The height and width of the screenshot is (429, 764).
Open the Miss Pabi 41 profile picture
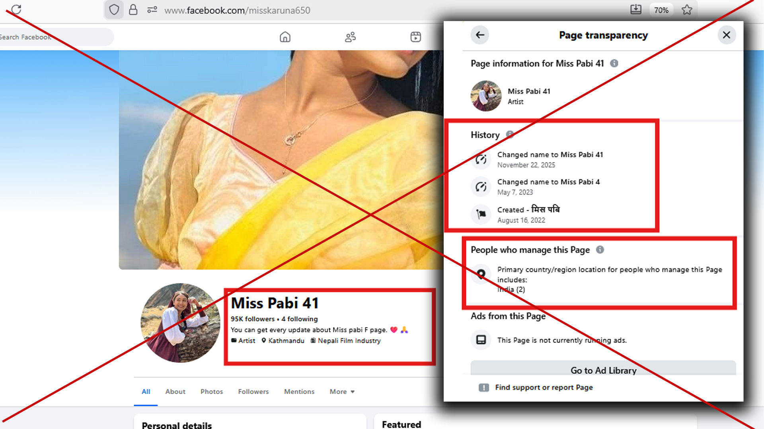180,323
